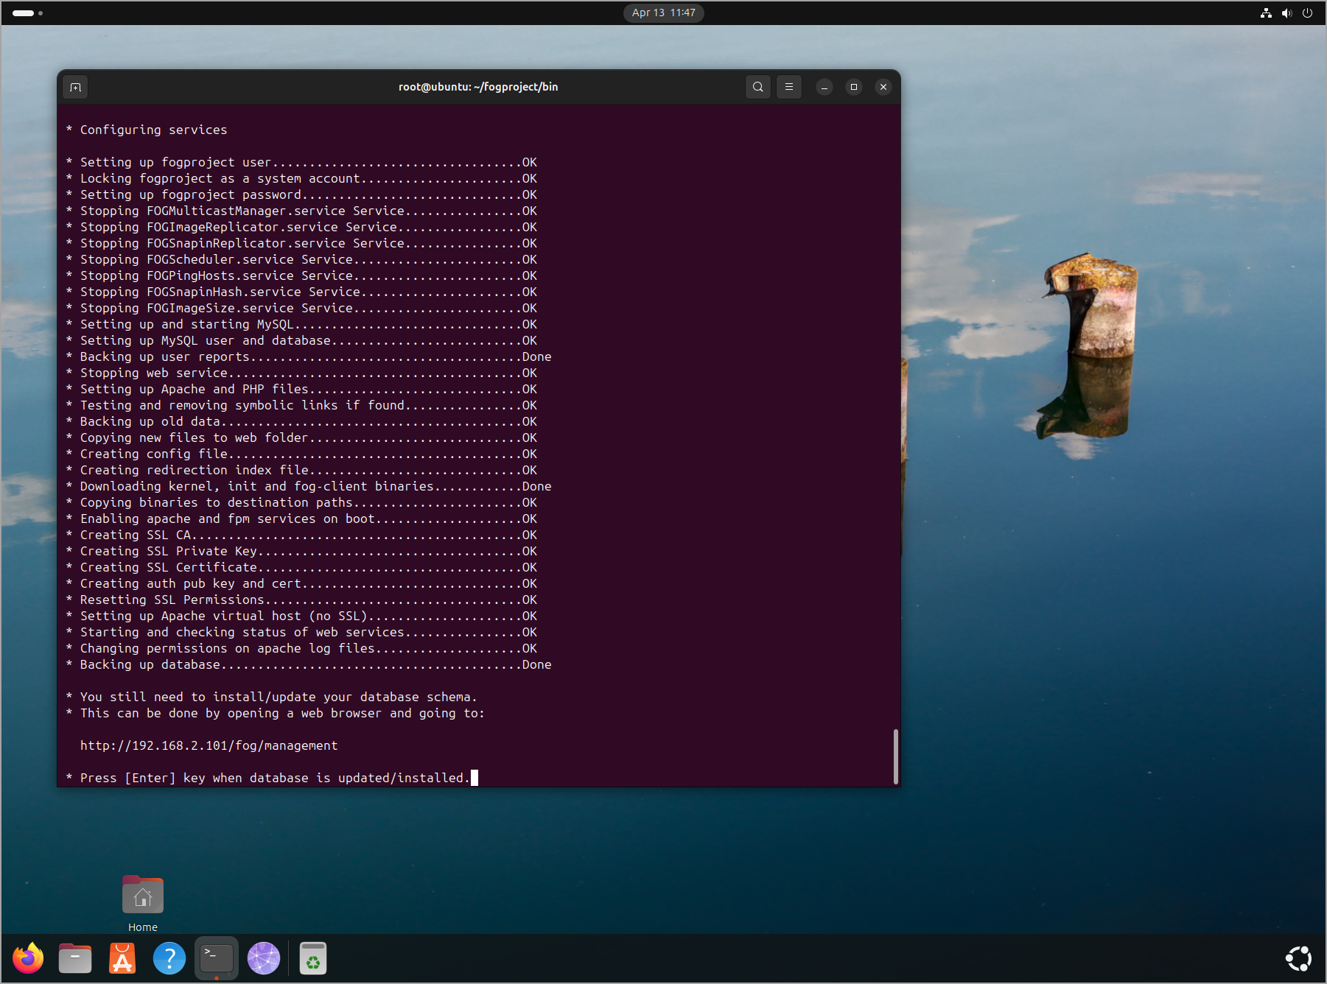Click 'Stopping FOGSnapinHash.service' line

coord(301,292)
